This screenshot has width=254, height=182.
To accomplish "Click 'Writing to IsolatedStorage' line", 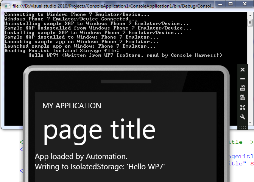I will [x=100, y=166].
